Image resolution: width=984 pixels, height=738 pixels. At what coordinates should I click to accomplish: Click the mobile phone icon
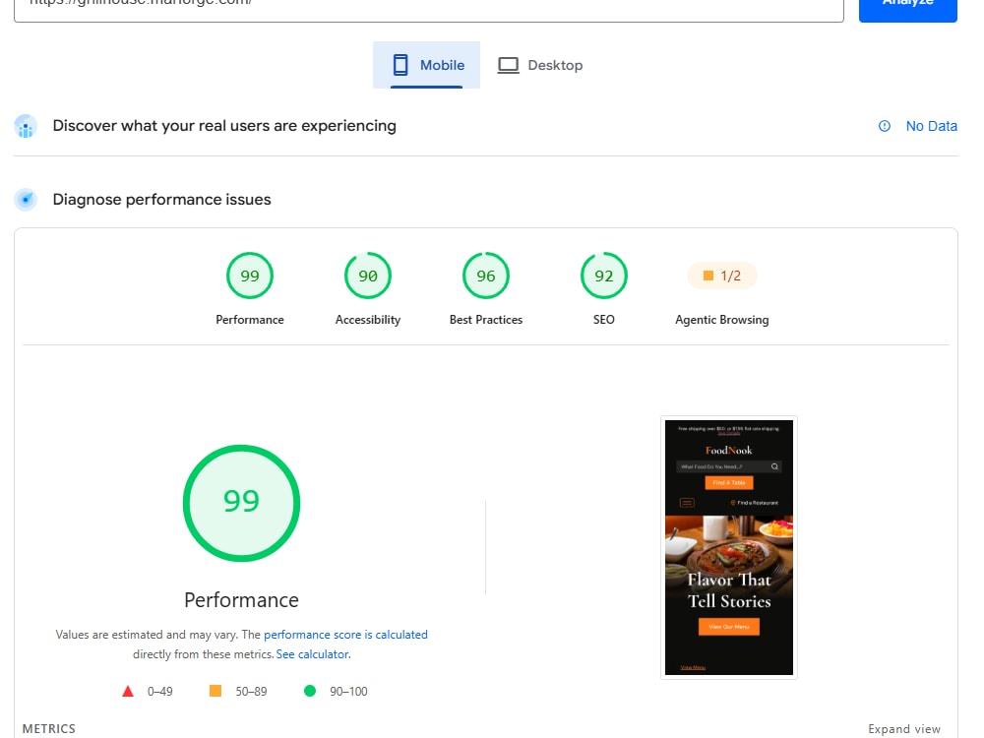[x=400, y=65]
